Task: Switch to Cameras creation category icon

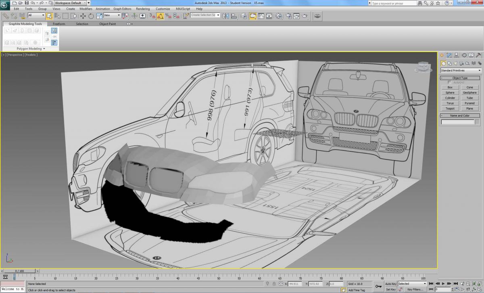Action: [461, 63]
